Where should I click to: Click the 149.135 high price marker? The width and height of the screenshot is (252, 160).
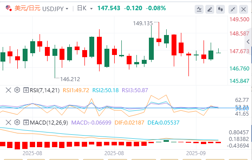coord(143,23)
